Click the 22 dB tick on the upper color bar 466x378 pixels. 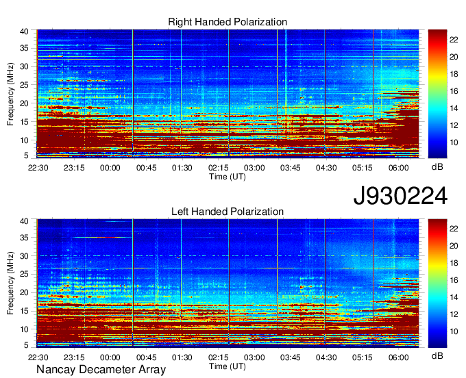point(454,40)
